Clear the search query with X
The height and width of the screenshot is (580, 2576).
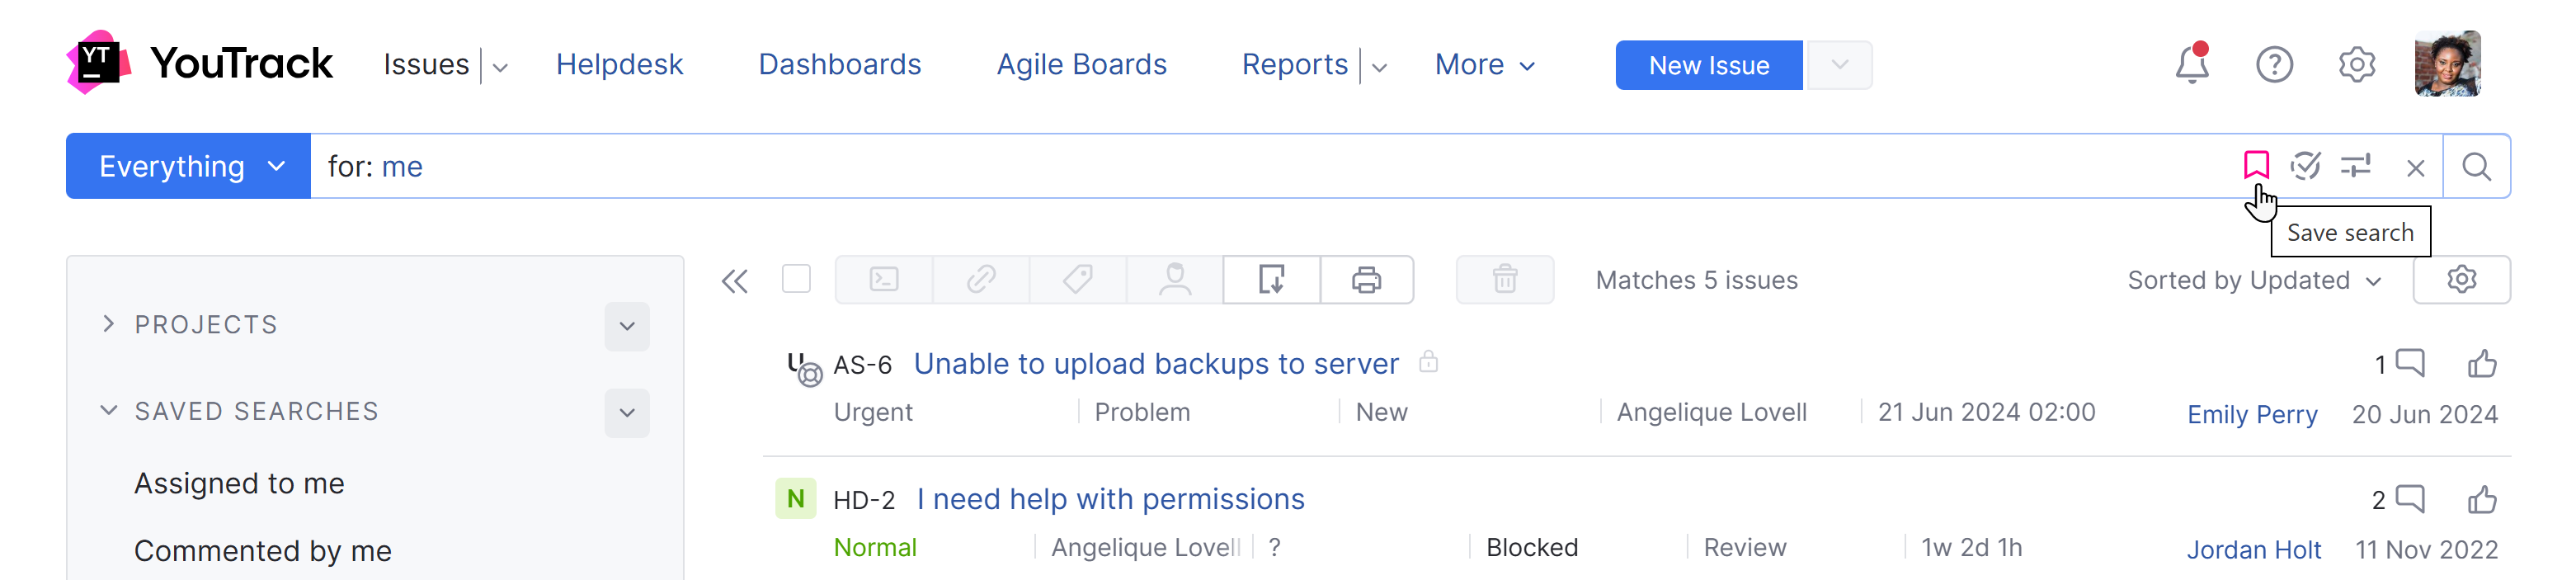pos(2415,168)
